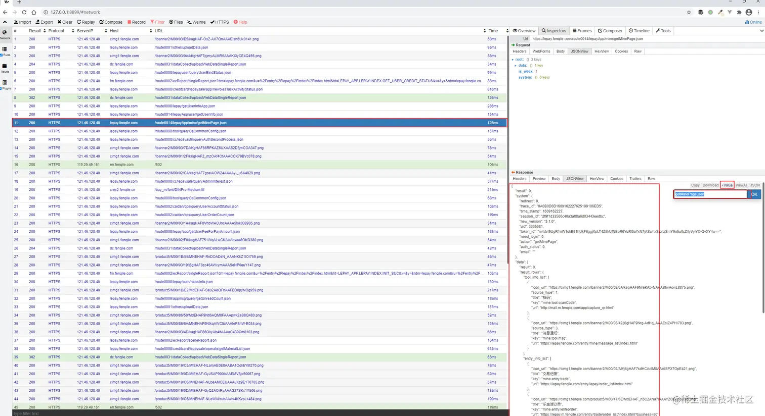
Task: Click the Import toolbar item
Action: coord(22,22)
